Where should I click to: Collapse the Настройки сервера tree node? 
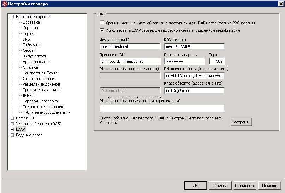[x=12, y=17]
